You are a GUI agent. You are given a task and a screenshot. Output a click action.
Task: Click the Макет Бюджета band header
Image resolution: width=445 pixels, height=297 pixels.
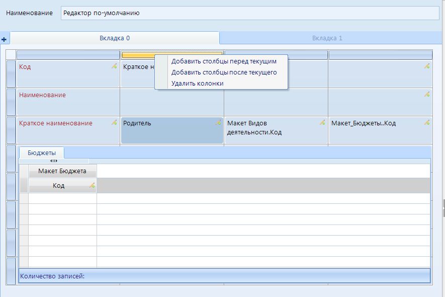(62, 171)
